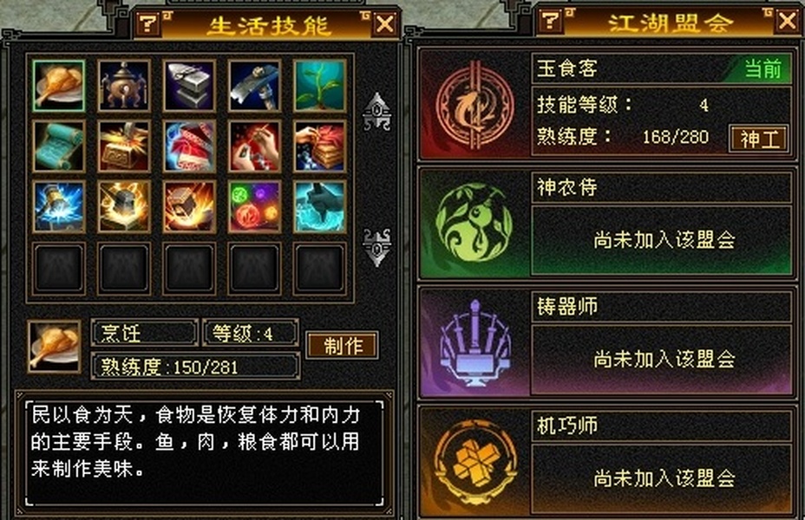The height and width of the screenshot is (520, 805).
Task: Select the teal scroll skill icon
Action: 58,146
